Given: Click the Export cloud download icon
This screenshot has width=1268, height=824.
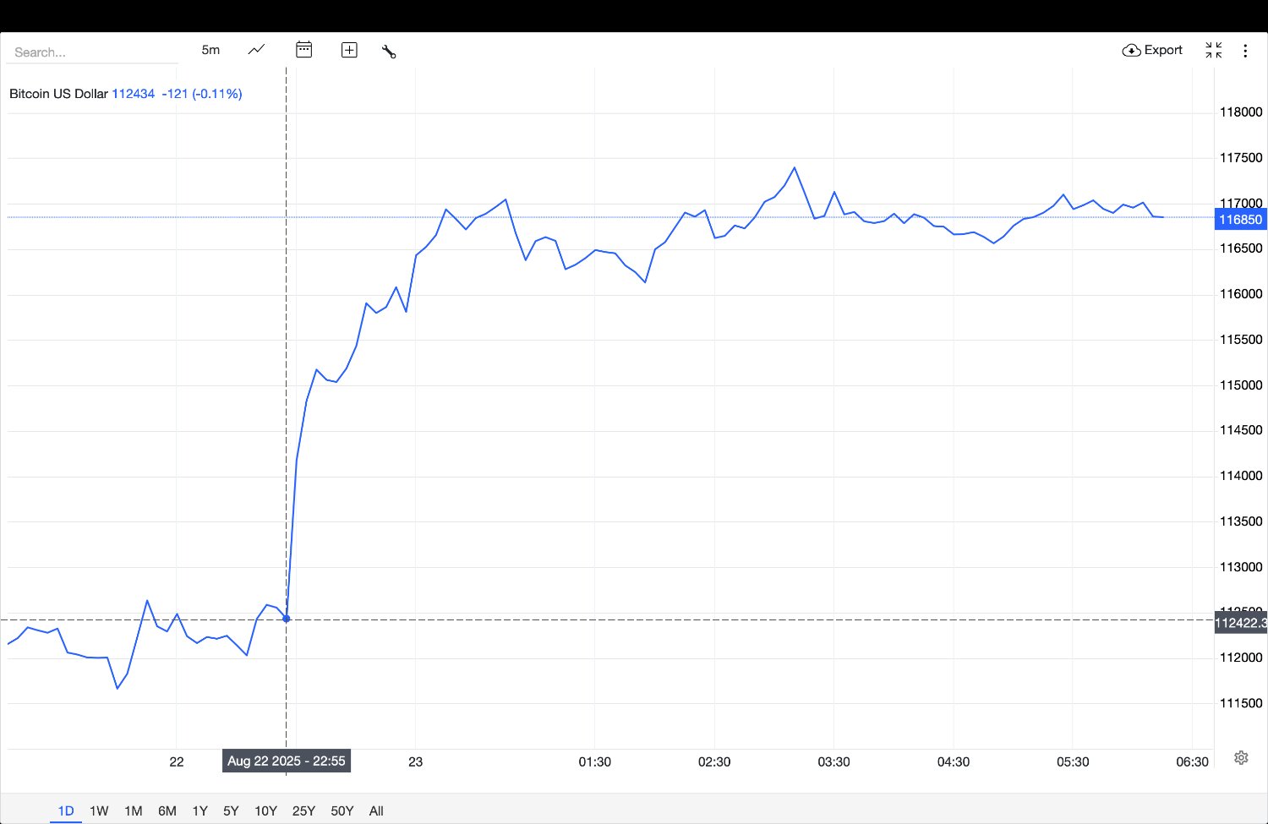Looking at the screenshot, I should (1131, 51).
